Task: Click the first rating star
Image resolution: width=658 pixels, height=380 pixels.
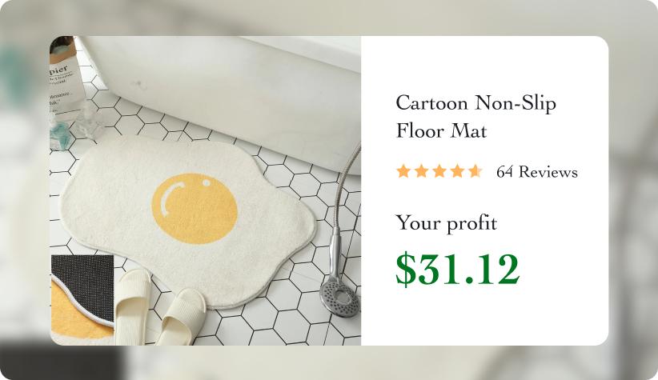Action: [403, 171]
